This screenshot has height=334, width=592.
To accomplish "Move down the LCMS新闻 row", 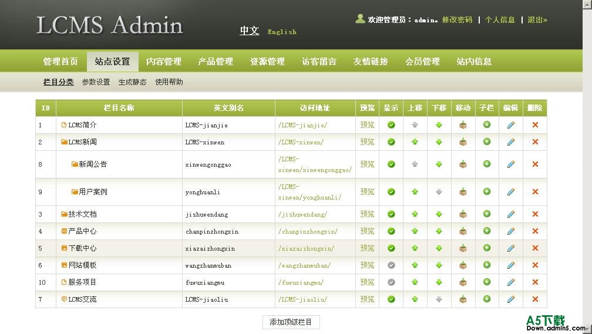I will pyautogui.click(x=439, y=142).
